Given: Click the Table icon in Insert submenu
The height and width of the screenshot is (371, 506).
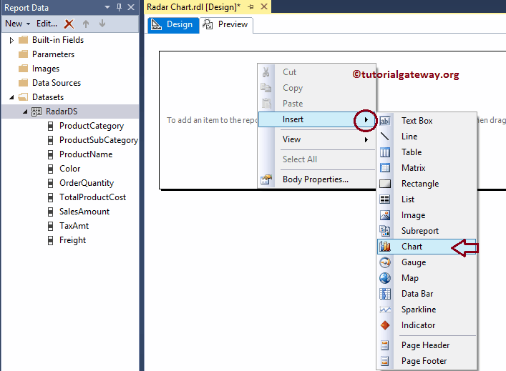Looking at the screenshot, I should 384,152.
